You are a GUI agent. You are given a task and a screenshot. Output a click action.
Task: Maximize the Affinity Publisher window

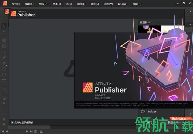[184, 3]
